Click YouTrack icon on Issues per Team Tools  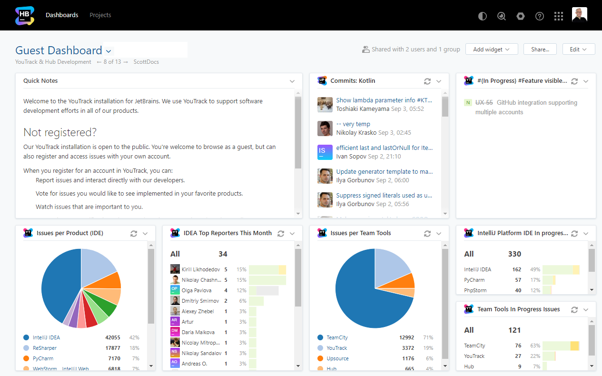(322, 233)
